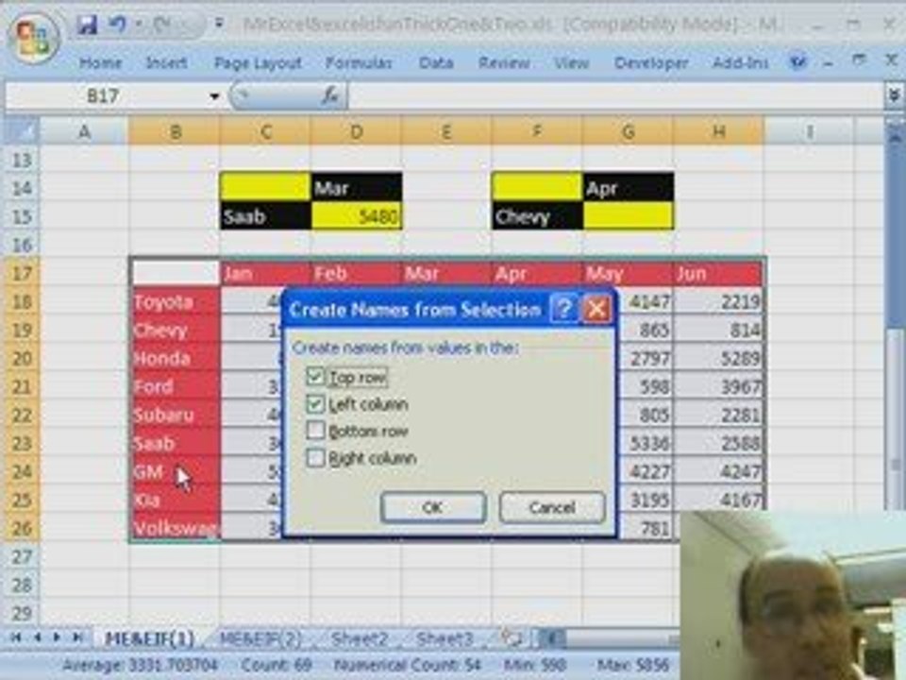Click the dialog Help question mark

pos(564,310)
